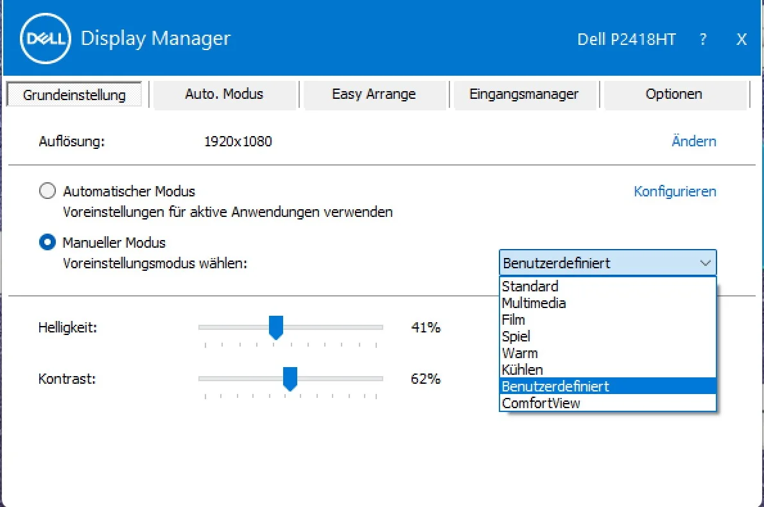Click the Dell P2418HT monitor name
The height and width of the screenshot is (507, 764).
point(627,39)
